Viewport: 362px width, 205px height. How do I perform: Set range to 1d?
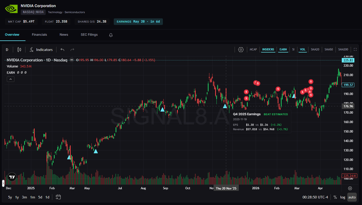click(47, 197)
